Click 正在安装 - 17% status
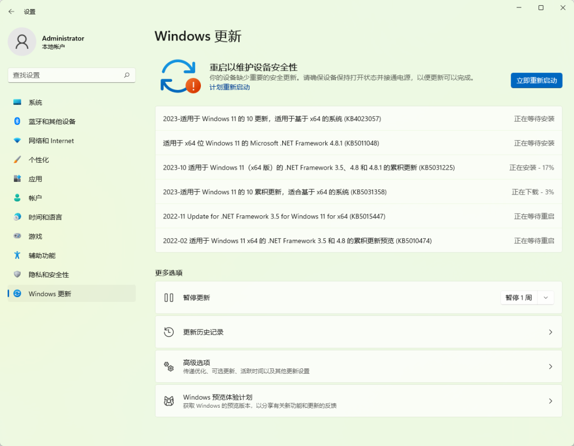Viewport: 574px width, 446px height. (531, 167)
